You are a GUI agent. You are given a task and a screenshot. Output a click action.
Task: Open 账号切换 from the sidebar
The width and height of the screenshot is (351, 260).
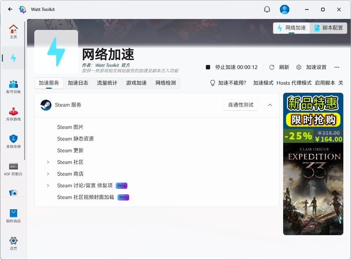point(13,86)
